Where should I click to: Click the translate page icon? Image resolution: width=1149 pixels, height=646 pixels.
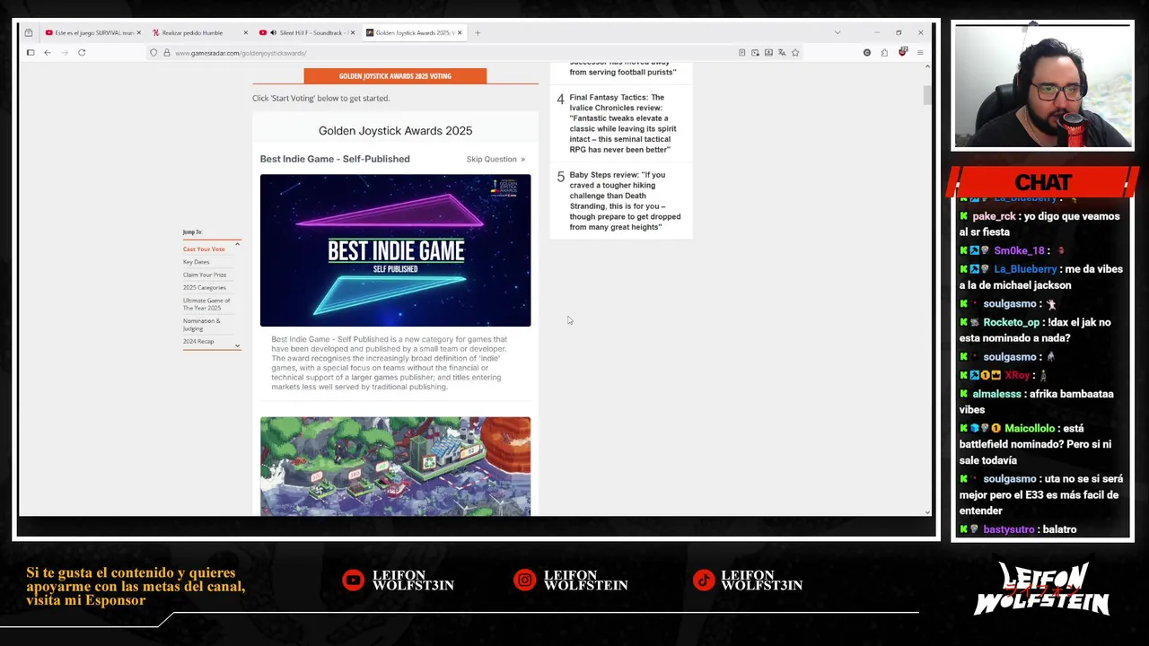(782, 53)
